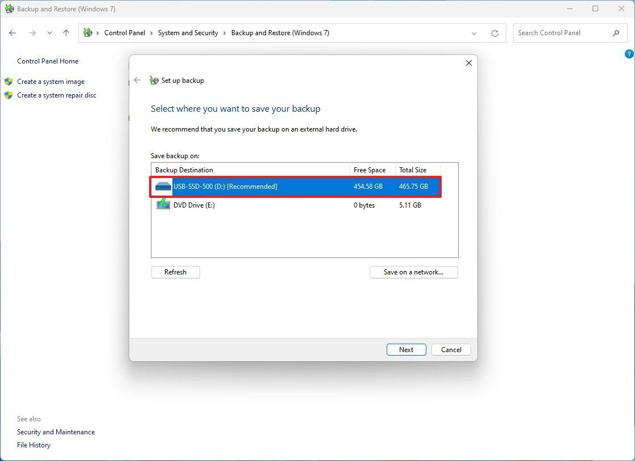Click the Set up backup header icon
The width and height of the screenshot is (635, 461).
(x=153, y=80)
